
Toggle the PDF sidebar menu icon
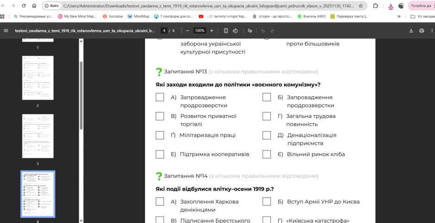tap(6, 31)
